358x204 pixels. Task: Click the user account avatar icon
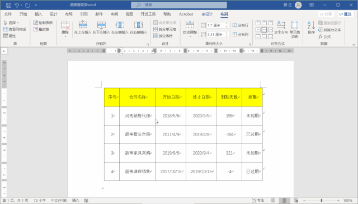click(x=298, y=5)
